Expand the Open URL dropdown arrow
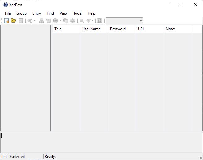 tap(60, 21)
